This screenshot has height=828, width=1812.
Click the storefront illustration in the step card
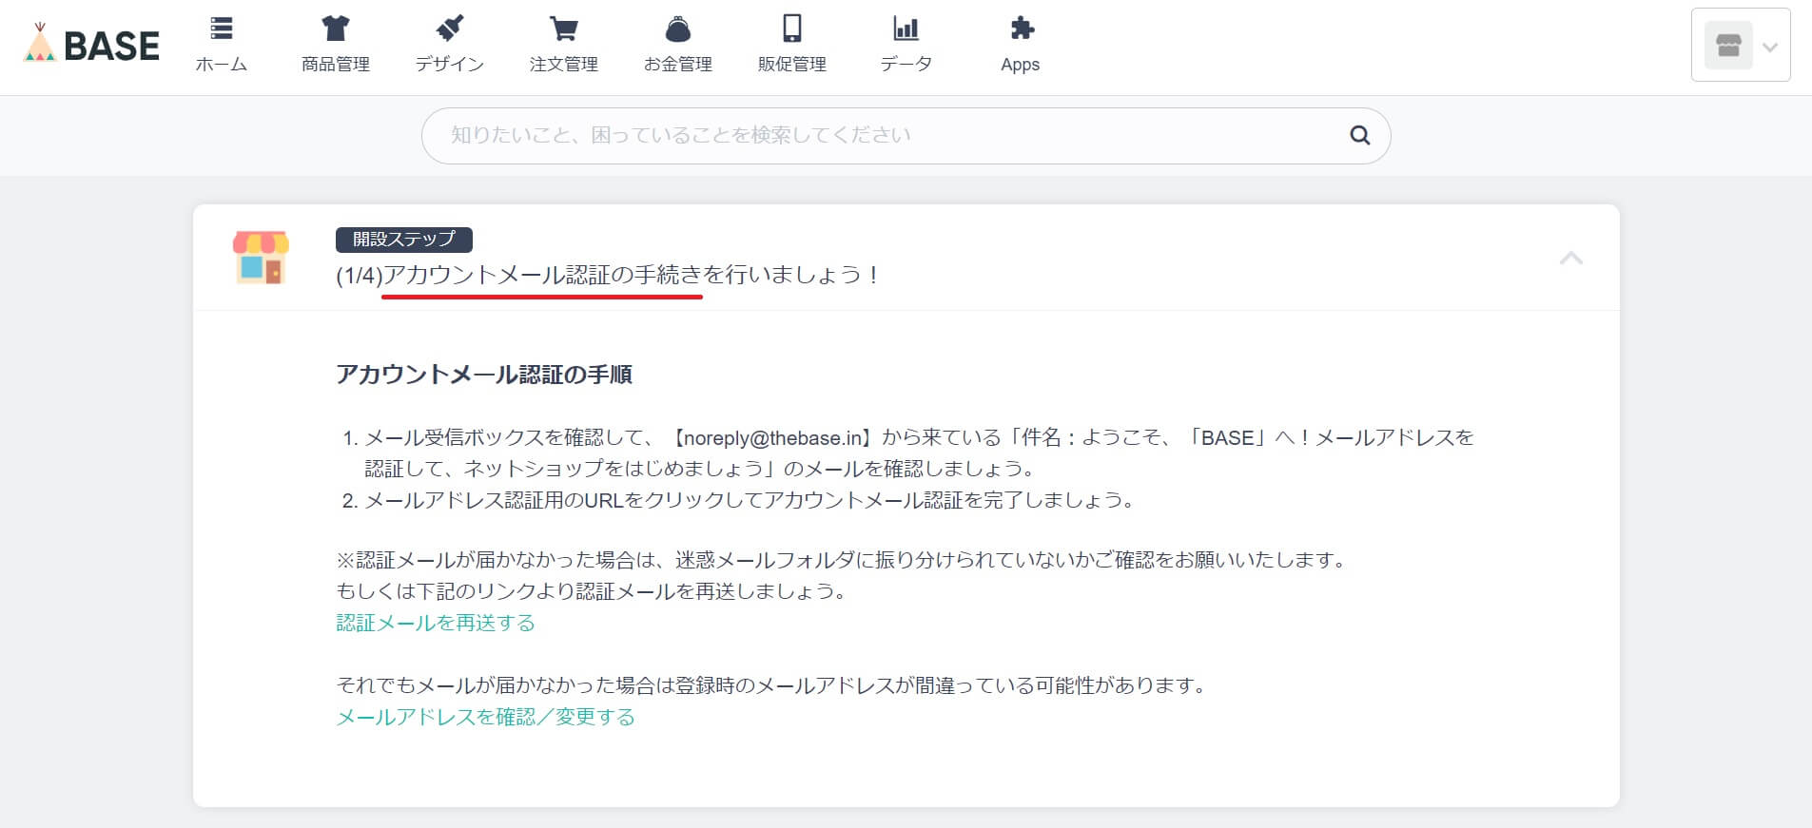261,258
